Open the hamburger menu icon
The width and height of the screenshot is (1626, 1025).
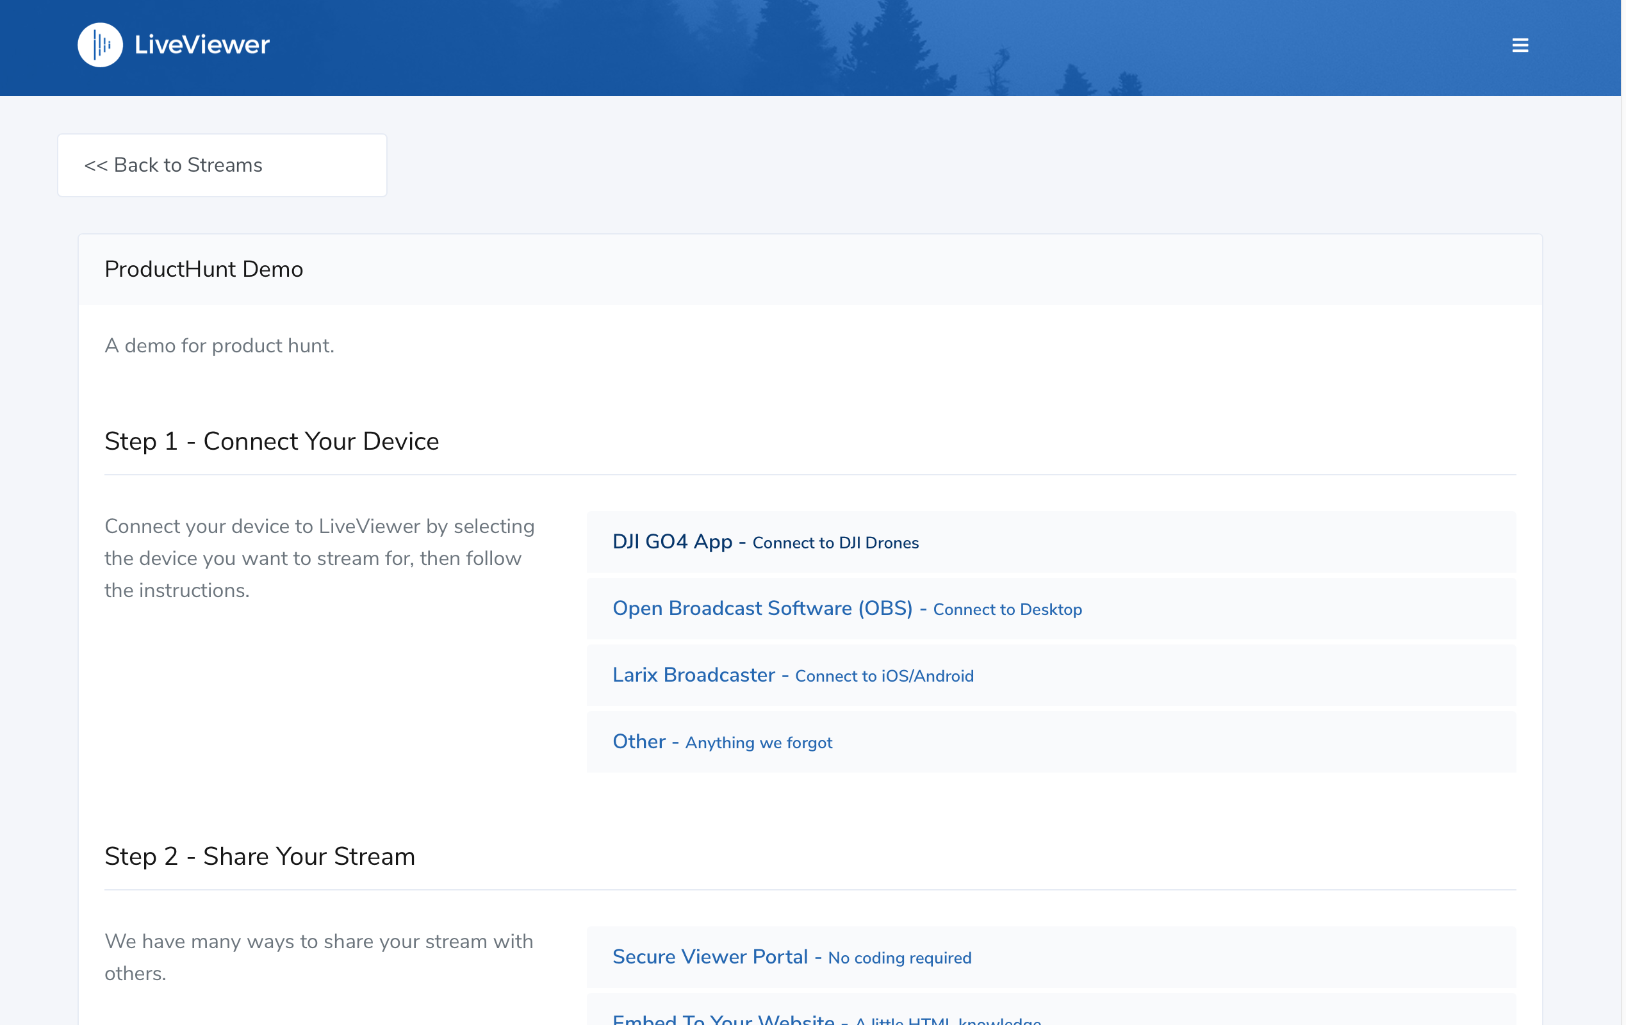click(1520, 45)
